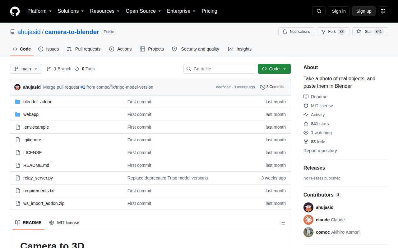Click the file icon next to .env.example
Screen dimensions: 398x248
coord(18,127)
